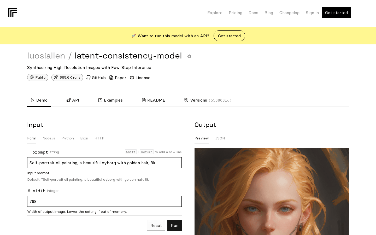Copy the model name with the copy icon

coord(189,56)
